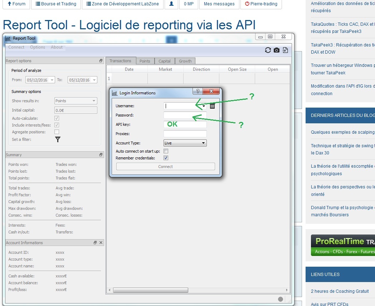Toggle Auto-calculate checkbox
375x306 pixels.
click(57, 118)
